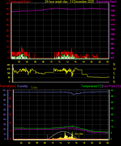Click the 00 hour tick on bottom graph
121x146 pixels.
pyautogui.click(x=108, y=143)
